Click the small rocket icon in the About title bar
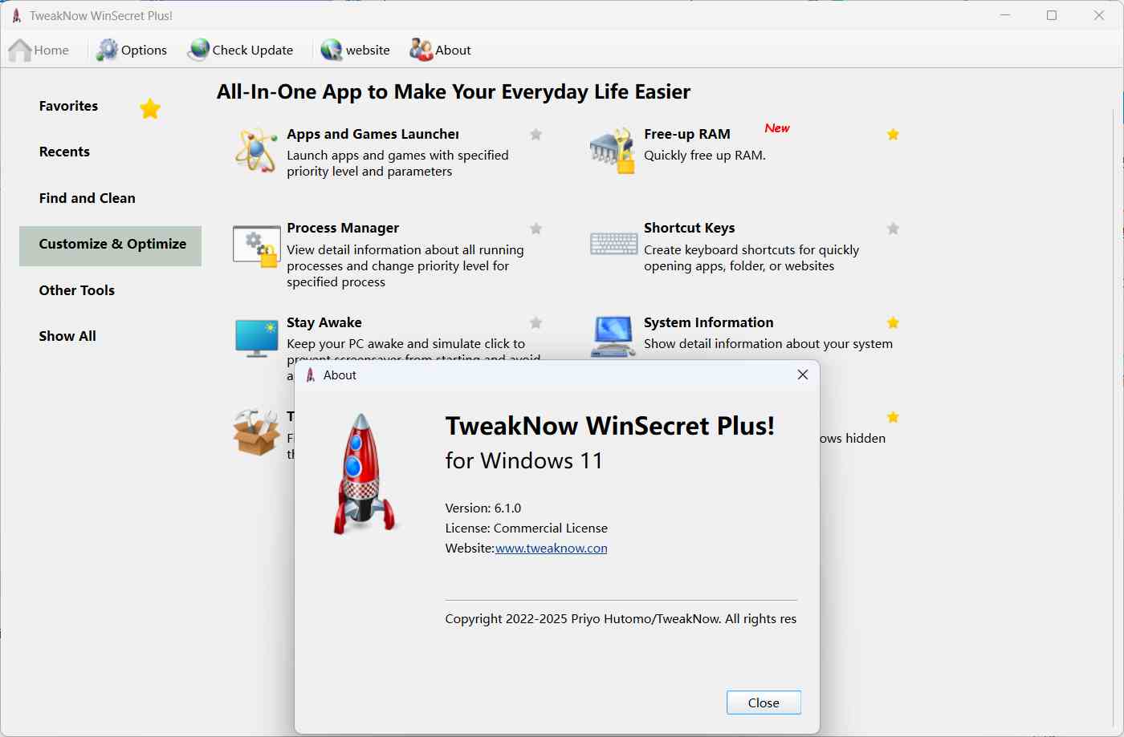Screen dimensions: 1124x737 pos(311,375)
